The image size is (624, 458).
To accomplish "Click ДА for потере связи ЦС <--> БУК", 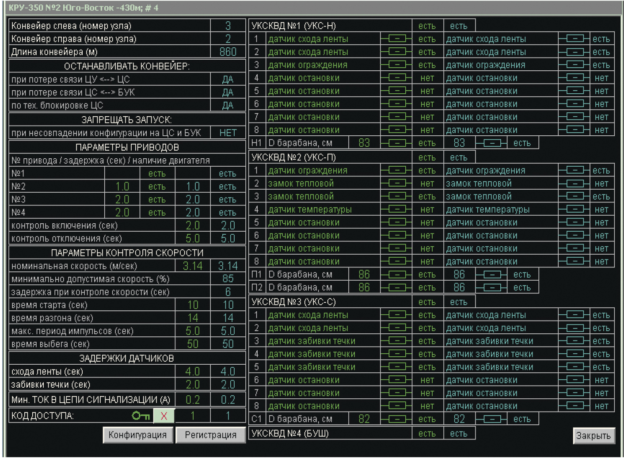I will tap(228, 92).
